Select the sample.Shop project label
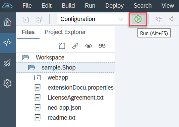This screenshot has height=127, width=179. [x=59, y=68]
